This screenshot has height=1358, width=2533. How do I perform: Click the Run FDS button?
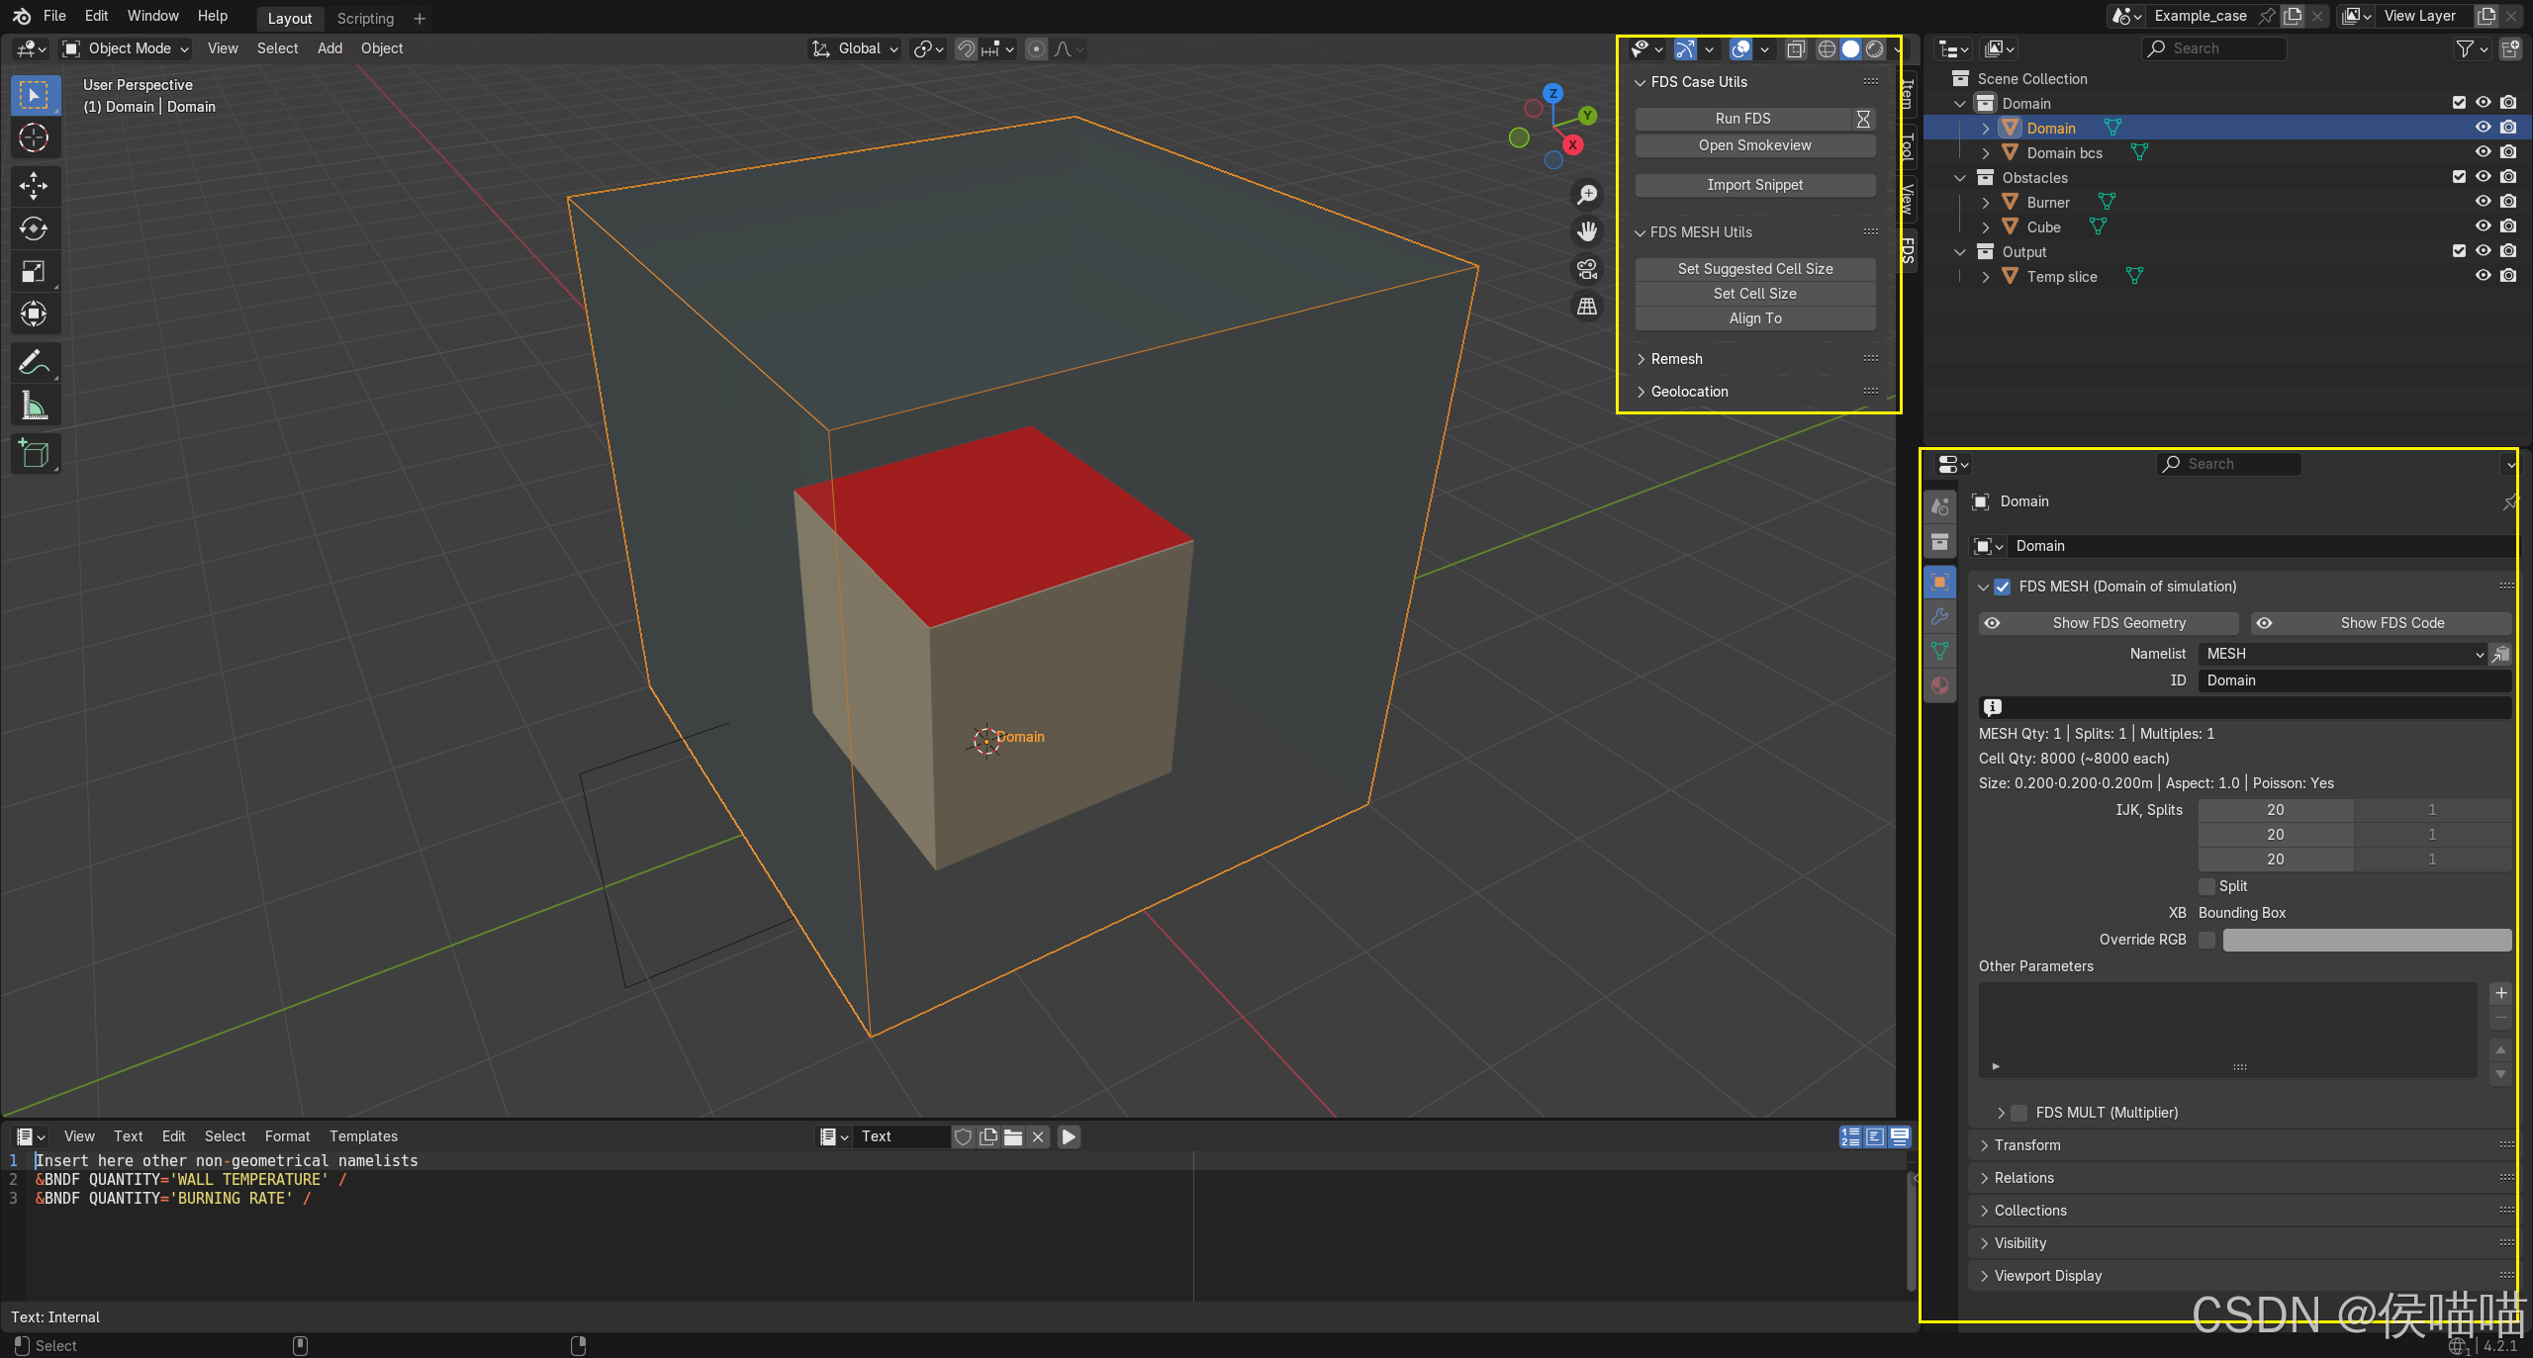(1742, 119)
